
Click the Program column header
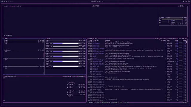[96, 40]
